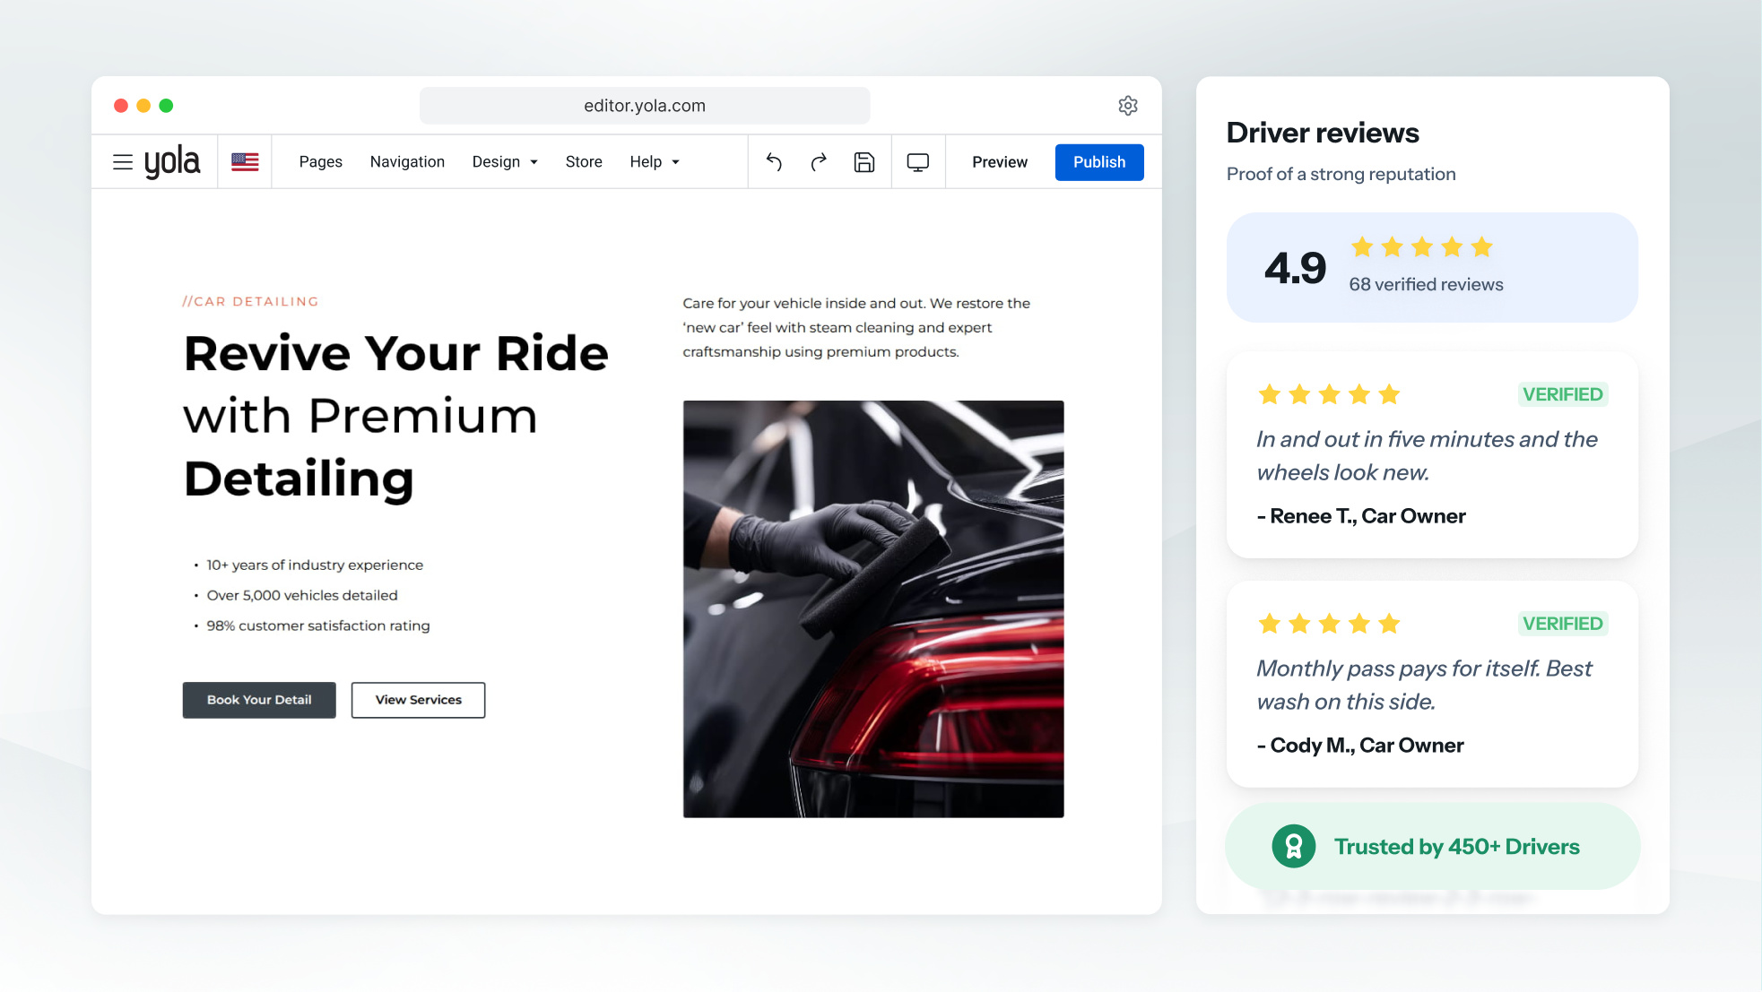The height and width of the screenshot is (992, 1762).
Task: Open the Store menu
Action: [584, 162]
